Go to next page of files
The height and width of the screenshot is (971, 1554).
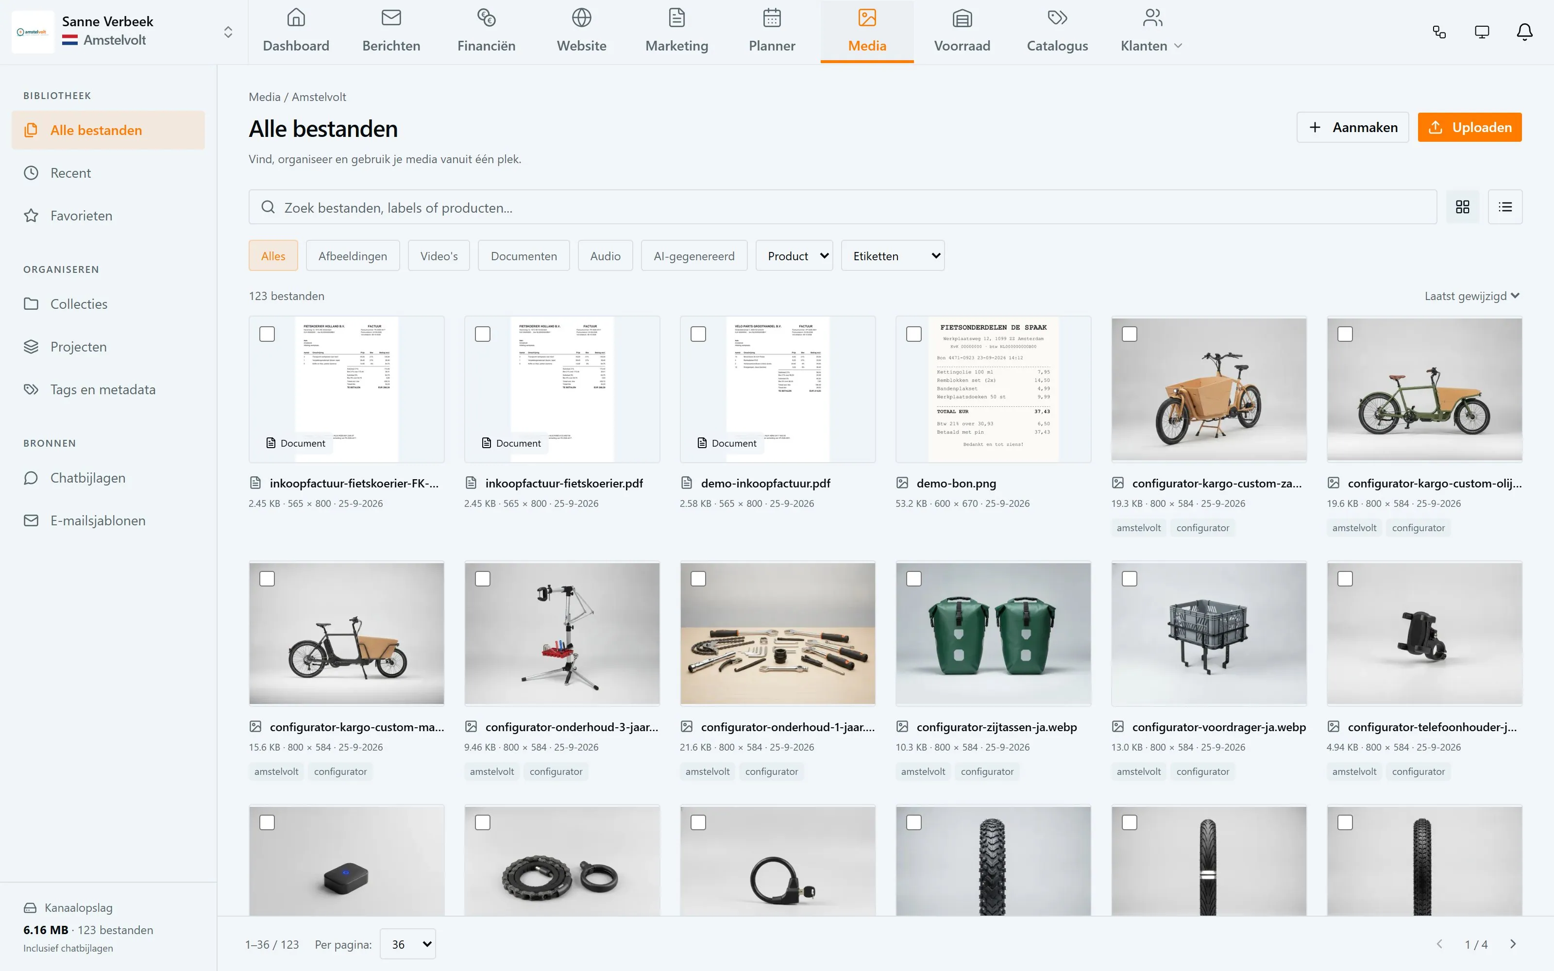(x=1513, y=944)
